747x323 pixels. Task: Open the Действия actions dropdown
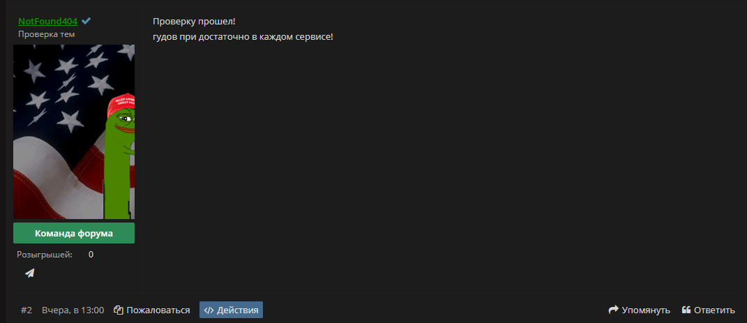231,310
